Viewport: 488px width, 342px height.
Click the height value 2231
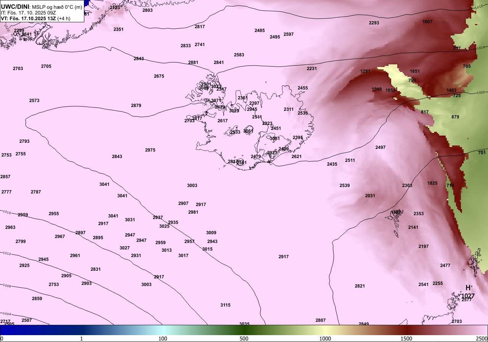click(311, 69)
